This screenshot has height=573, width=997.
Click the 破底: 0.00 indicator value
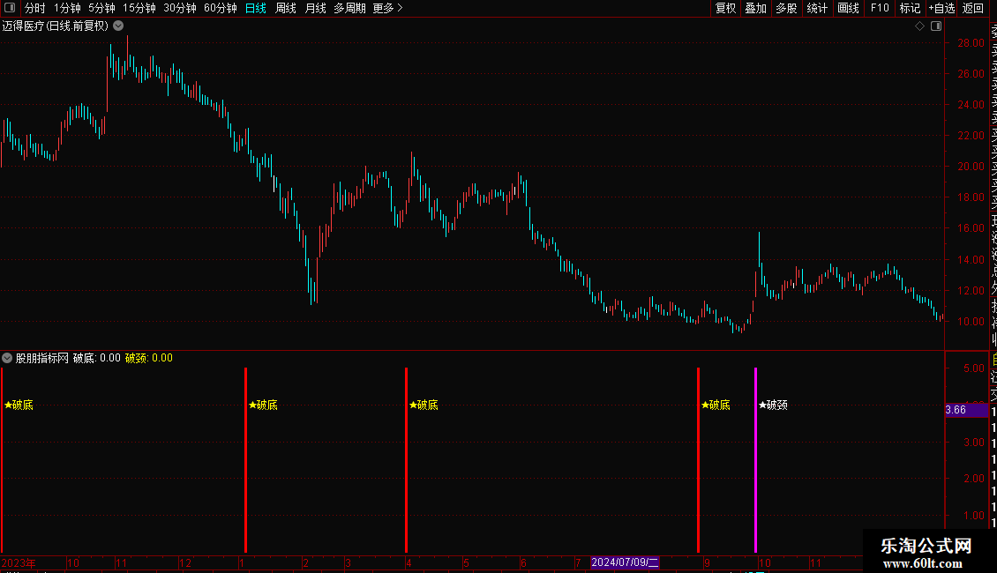97,358
